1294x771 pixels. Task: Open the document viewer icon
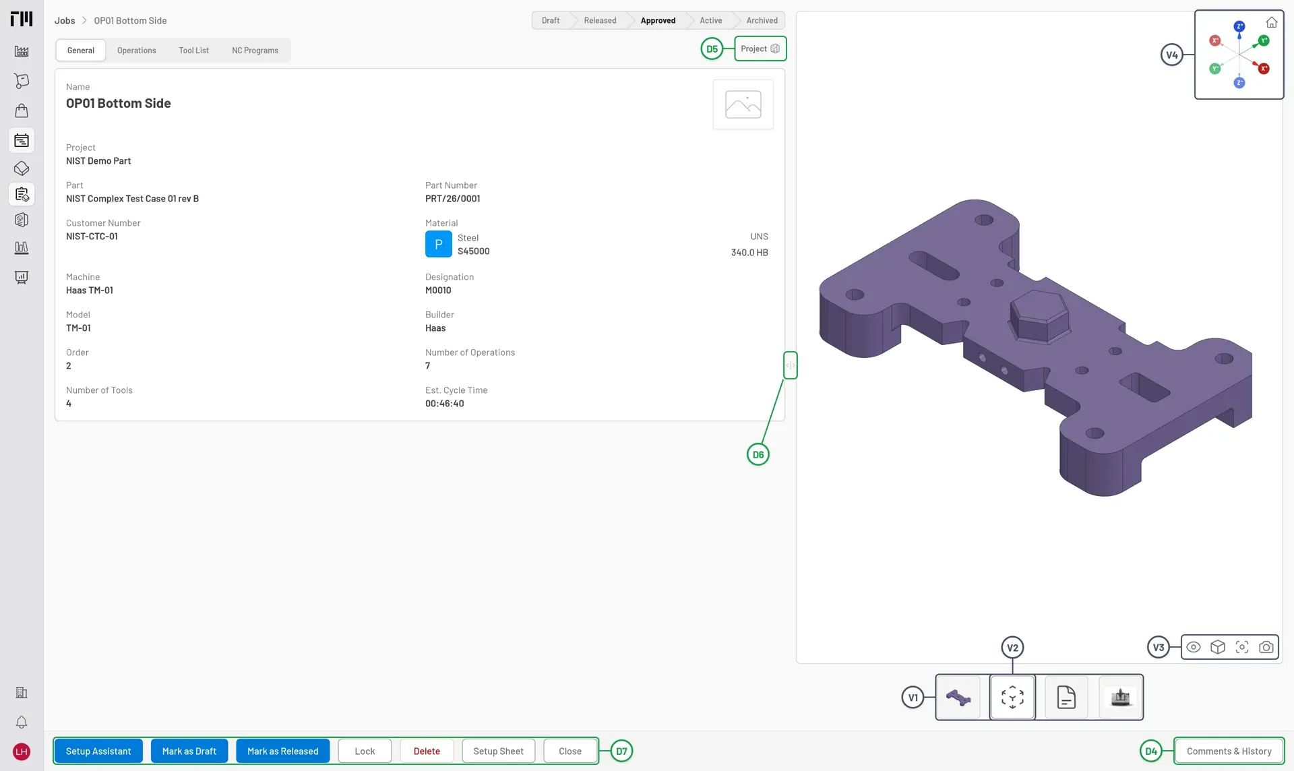pos(1066,698)
